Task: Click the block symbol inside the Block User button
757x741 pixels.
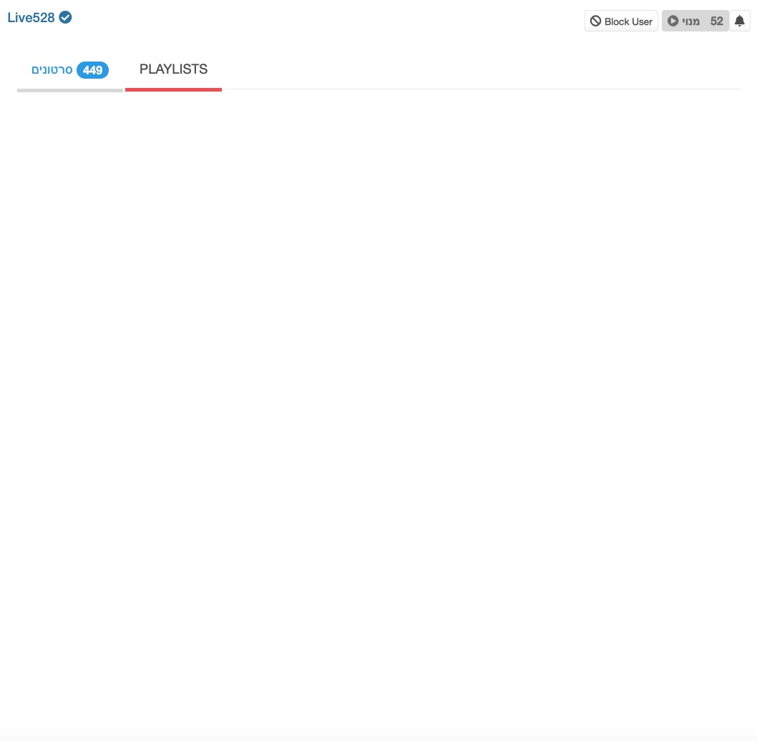Action: tap(596, 21)
